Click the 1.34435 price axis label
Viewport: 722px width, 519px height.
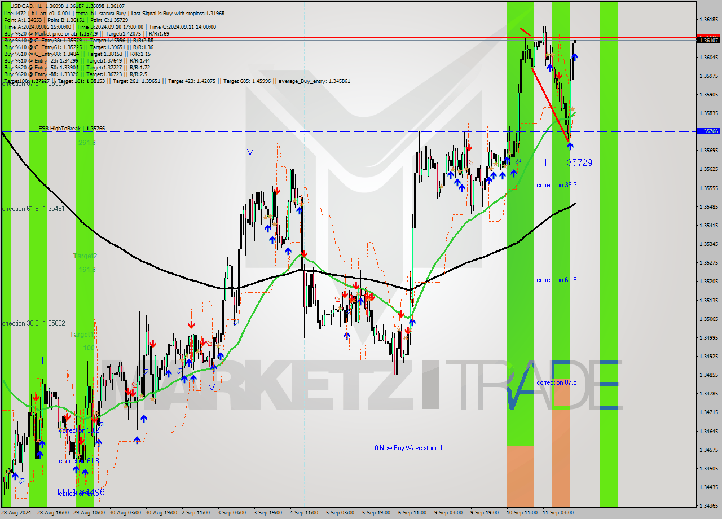click(x=708, y=487)
